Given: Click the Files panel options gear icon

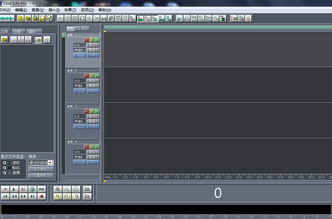Looking at the screenshot, I should (x=38, y=40).
